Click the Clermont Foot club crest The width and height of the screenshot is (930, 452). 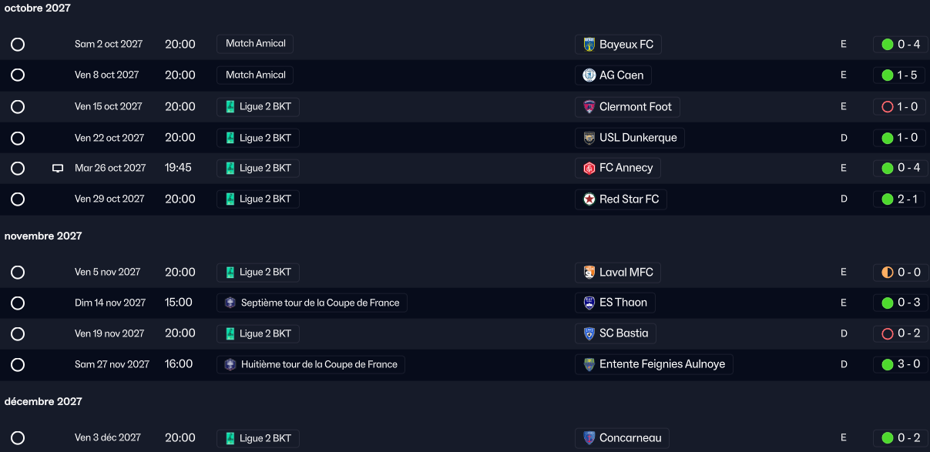[589, 107]
